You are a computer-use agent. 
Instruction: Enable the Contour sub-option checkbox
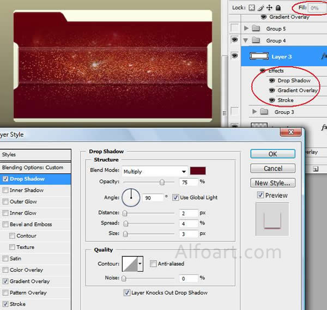[x=12, y=235]
